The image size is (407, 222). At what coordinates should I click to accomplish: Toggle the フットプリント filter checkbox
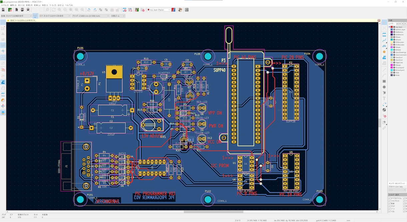(390, 201)
